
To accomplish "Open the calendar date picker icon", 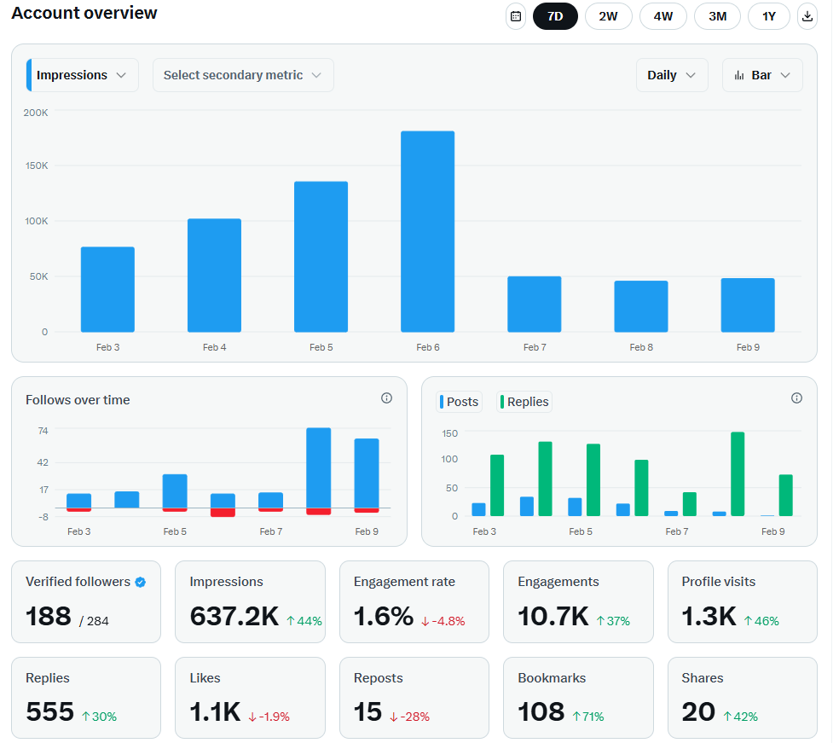I will point(515,16).
